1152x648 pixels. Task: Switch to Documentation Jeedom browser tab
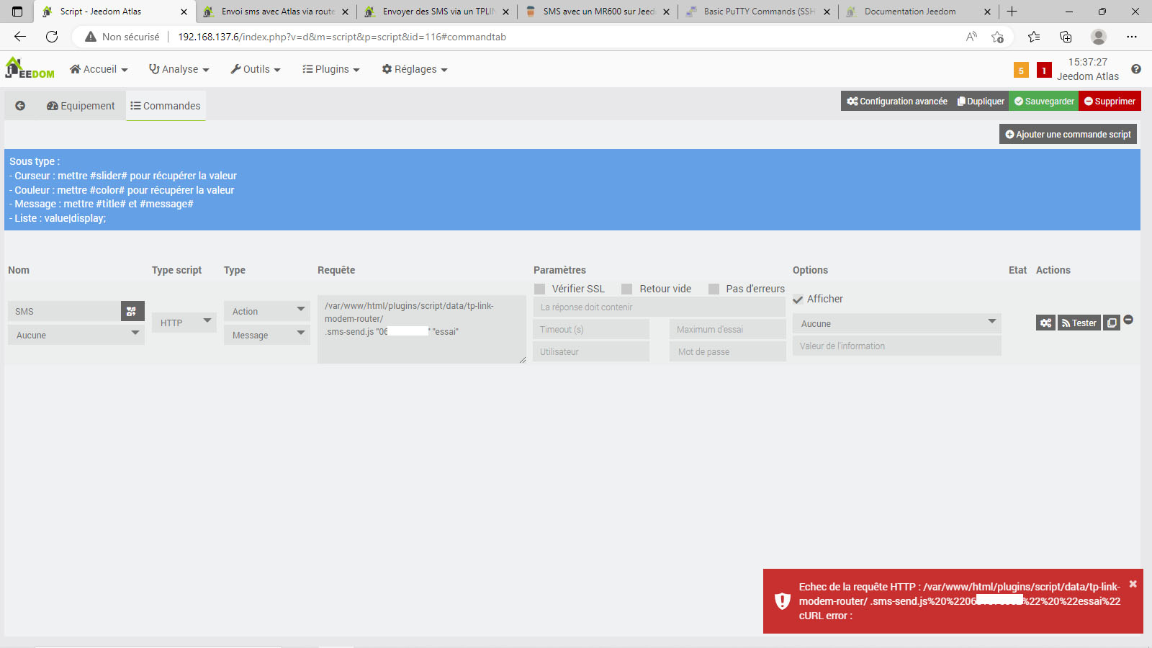tap(919, 12)
